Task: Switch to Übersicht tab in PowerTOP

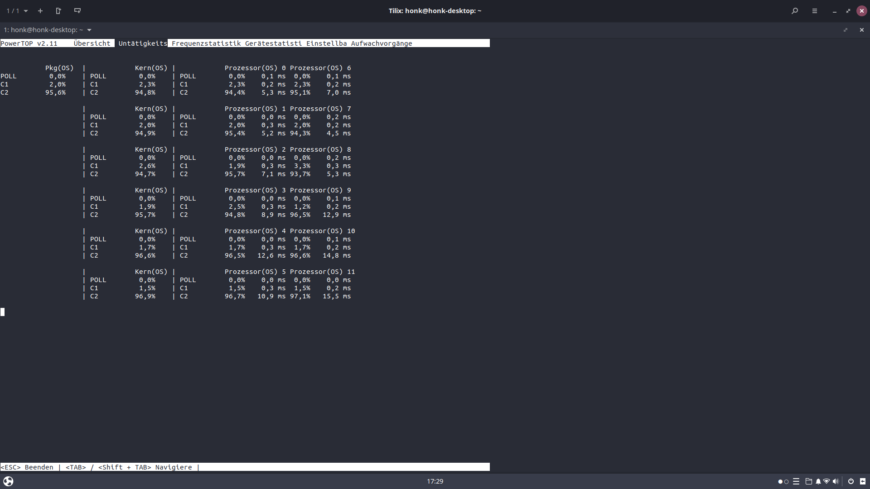Action: (92, 43)
